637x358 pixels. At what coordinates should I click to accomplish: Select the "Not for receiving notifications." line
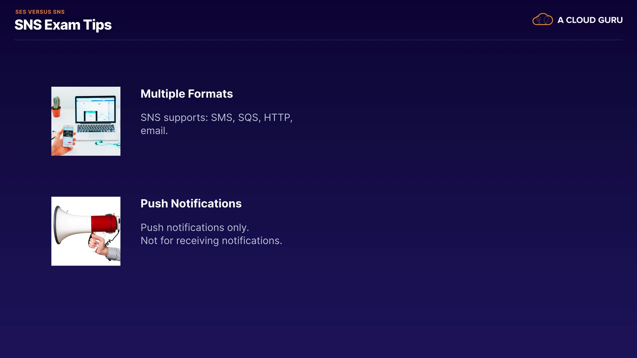(x=211, y=241)
